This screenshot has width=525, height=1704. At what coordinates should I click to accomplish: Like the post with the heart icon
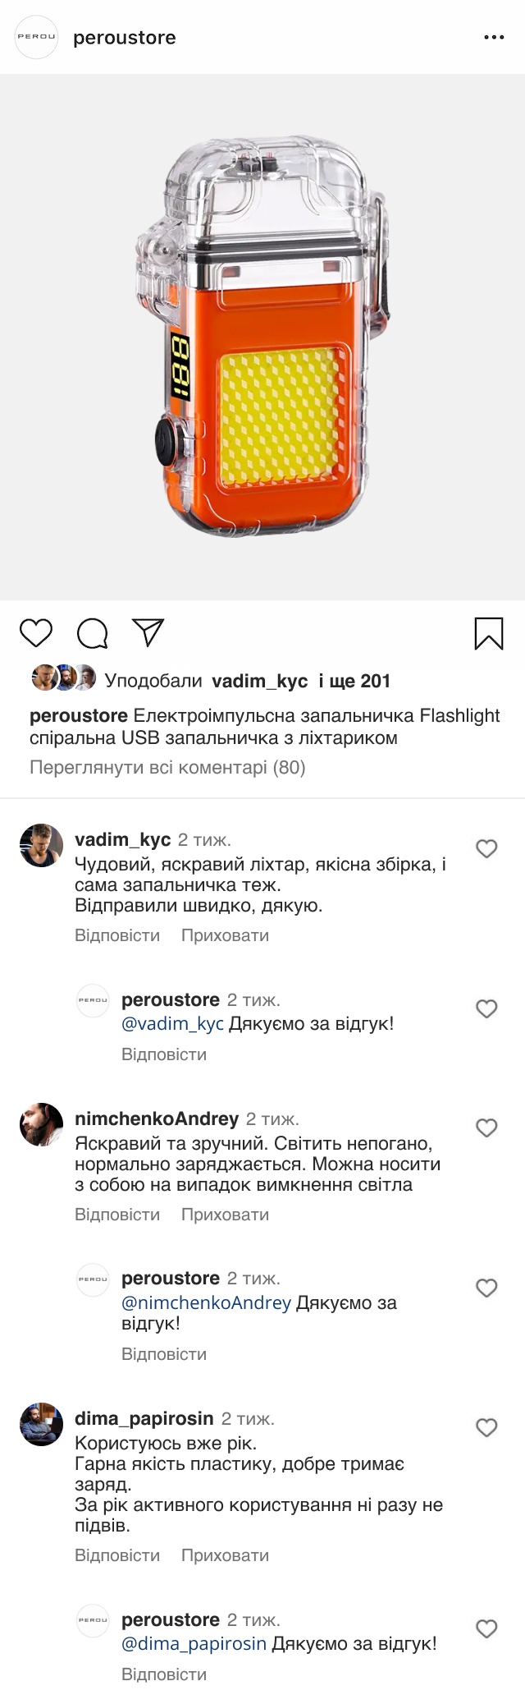tap(36, 633)
